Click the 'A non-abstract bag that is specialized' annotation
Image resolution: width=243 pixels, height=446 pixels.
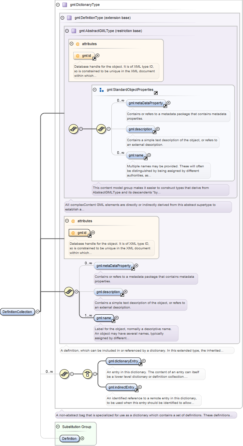(146, 415)
